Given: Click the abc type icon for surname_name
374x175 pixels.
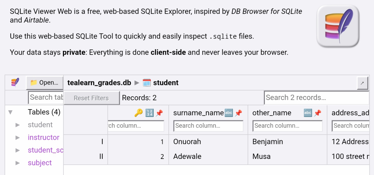Looking at the screenshot, I should pos(228,113).
